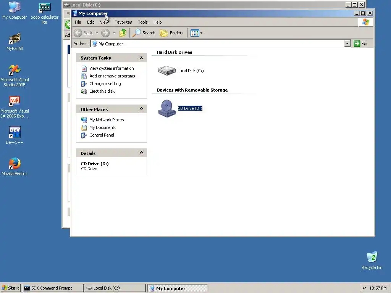Collapse the Details panel

(141, 153)
